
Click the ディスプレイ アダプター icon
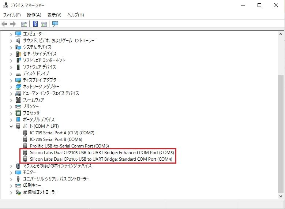[x=18, y=80]
